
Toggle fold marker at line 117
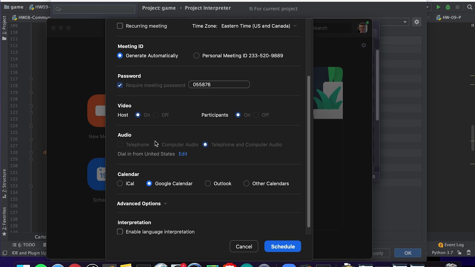click(x=31, y=79)
